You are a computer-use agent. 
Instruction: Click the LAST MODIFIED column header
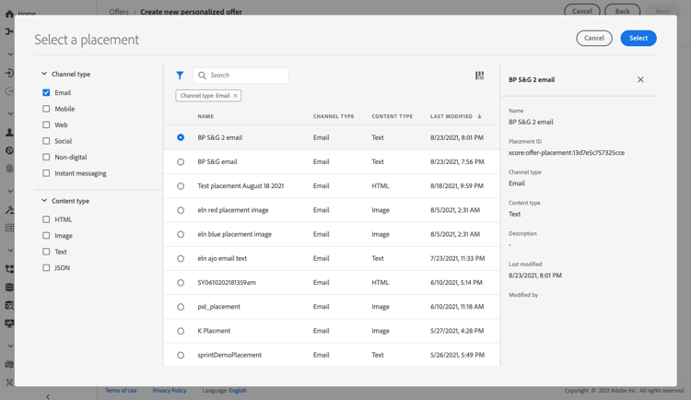click(x=451, y=116)
